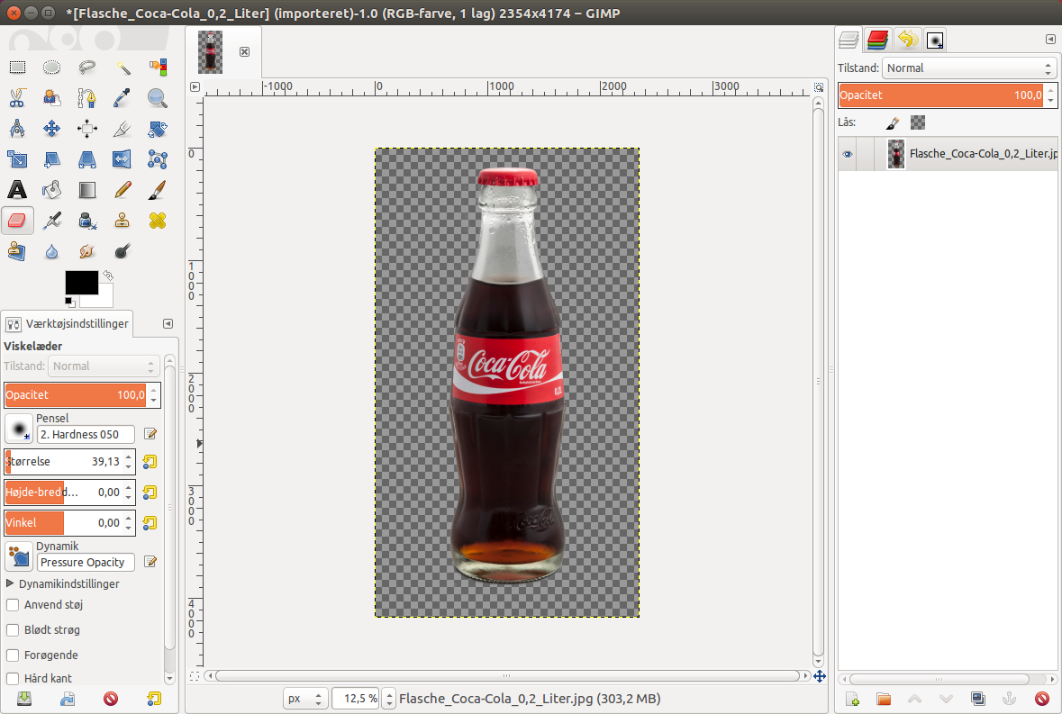Click the black foreground color swatch

(81, 282)
